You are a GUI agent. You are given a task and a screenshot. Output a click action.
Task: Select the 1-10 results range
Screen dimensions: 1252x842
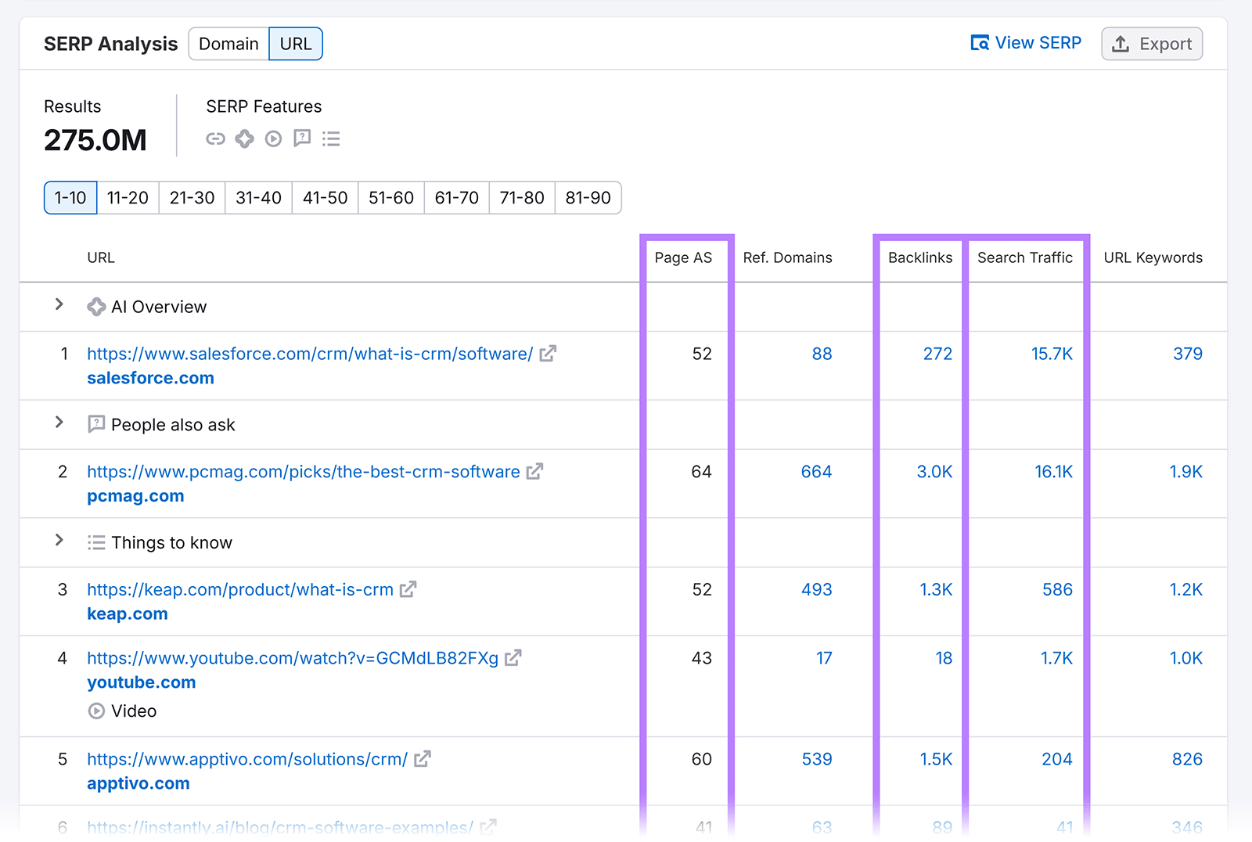coord(70,198)
